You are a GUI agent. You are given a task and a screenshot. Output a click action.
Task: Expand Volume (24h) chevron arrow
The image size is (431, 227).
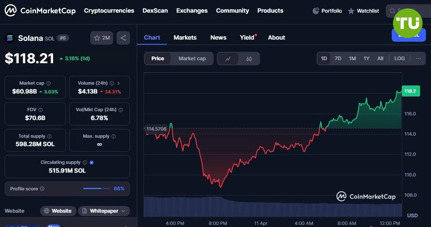coord(119,83)
